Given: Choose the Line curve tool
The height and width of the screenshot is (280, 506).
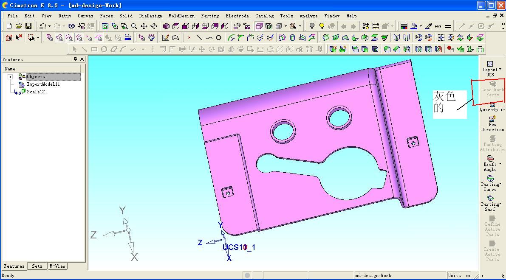Looking at the screenshot, I should [x=199, y=38].
